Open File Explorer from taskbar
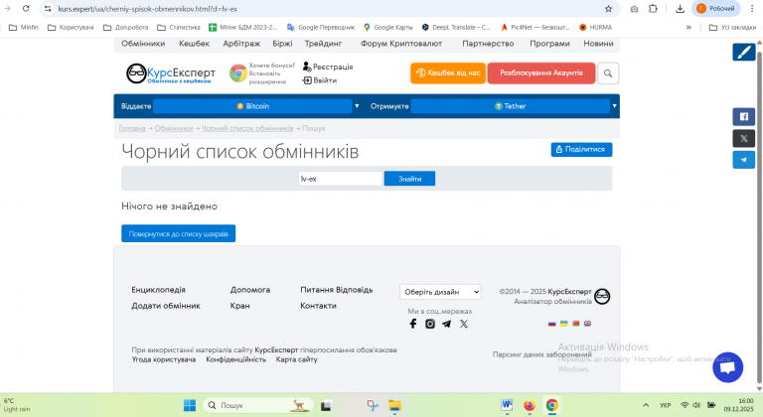 click(x=394, y=405)
